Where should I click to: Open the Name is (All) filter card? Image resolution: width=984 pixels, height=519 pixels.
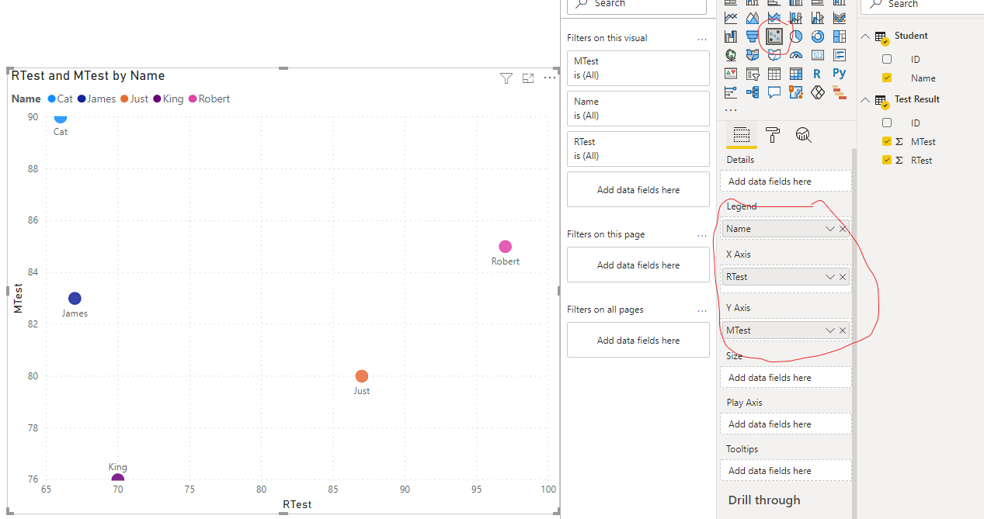click(638, 109)
